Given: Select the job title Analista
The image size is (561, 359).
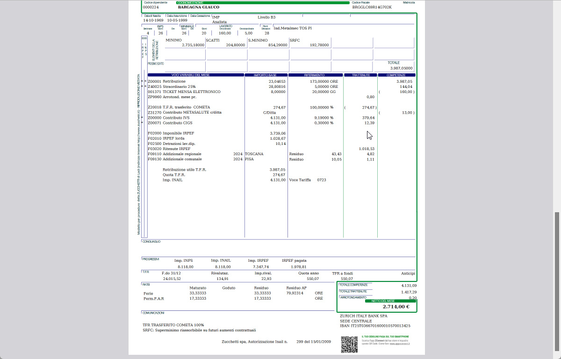Looking at the screenshot, I should (219, 22).
